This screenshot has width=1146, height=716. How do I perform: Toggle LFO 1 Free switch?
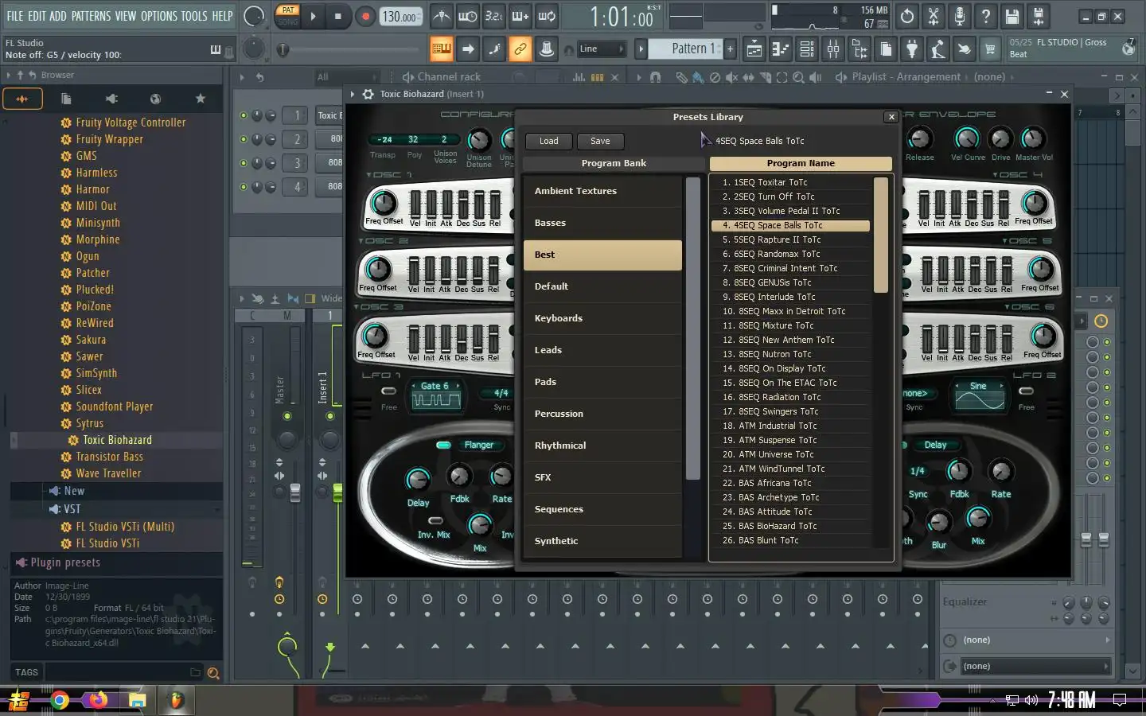(388, 391)
